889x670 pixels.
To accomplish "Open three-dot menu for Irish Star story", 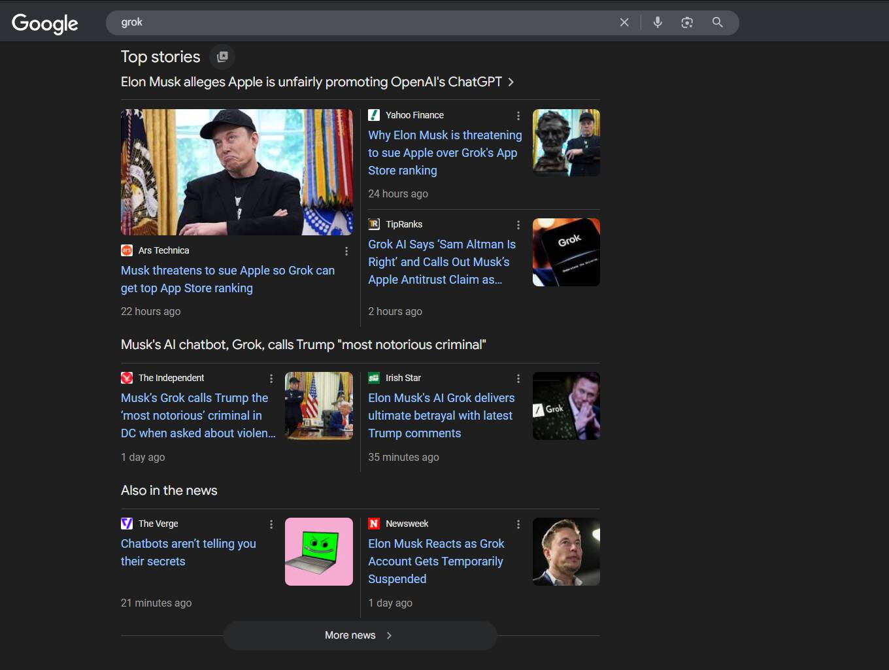I will pos(518,378).
